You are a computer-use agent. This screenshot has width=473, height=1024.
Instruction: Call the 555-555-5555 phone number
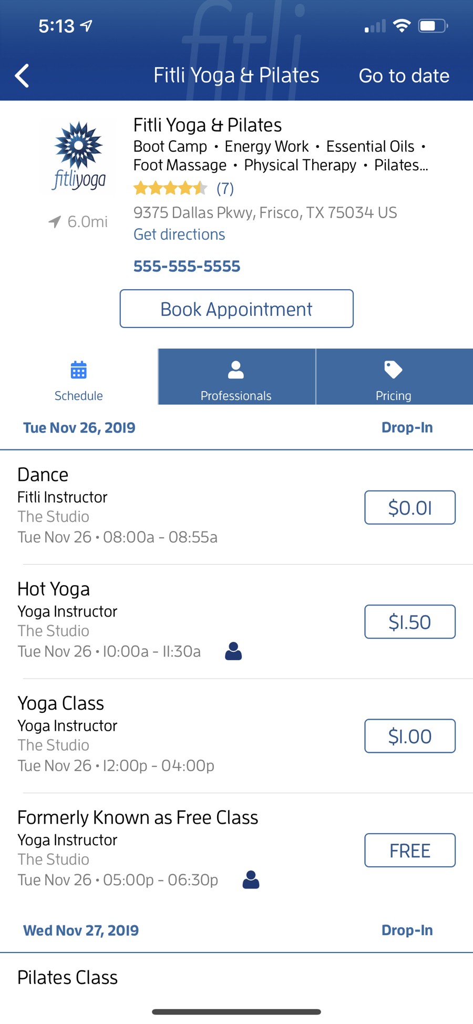coord(187,267)
